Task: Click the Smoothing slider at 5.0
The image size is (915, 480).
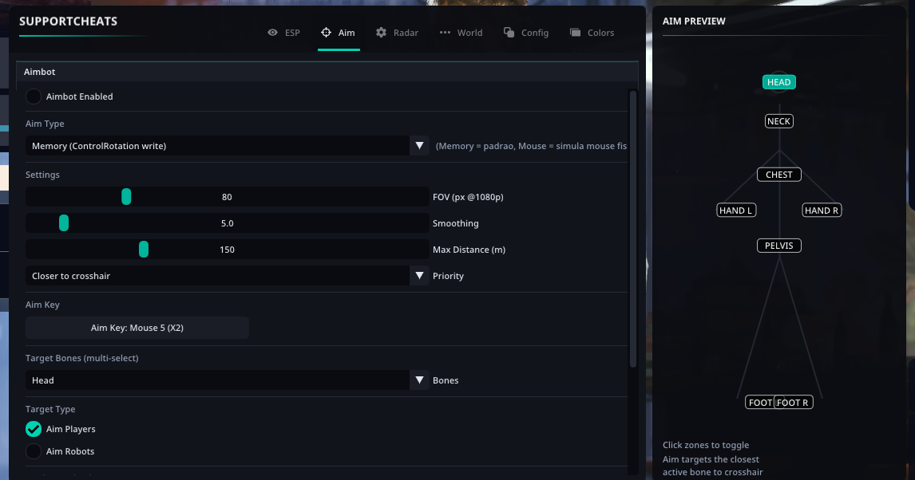Action: click(x=227, y=223)
